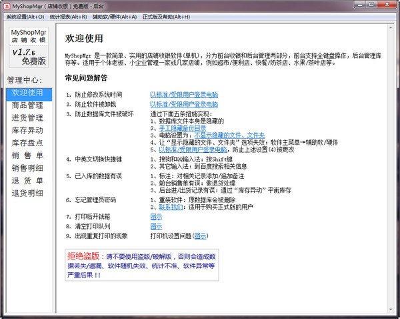Select 进货管理 in the sidebar

[27, 118]
